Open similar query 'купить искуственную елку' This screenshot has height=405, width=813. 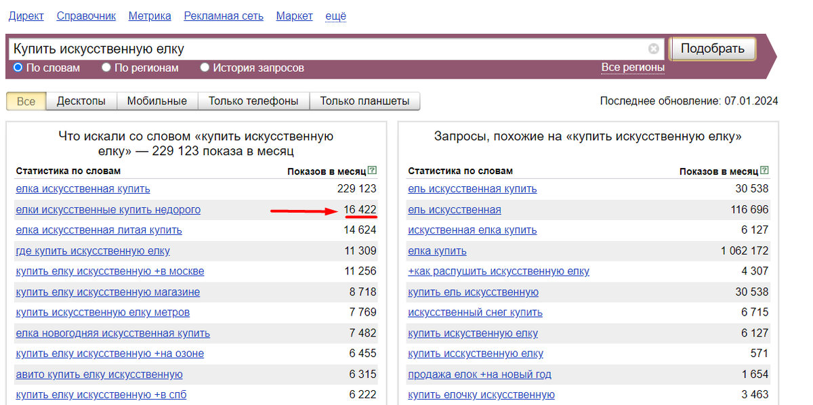pyautogui.click(x=473, y=334)
